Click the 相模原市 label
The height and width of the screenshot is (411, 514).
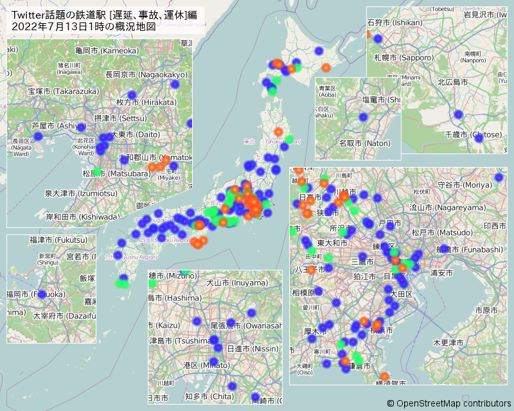(307, 292)
